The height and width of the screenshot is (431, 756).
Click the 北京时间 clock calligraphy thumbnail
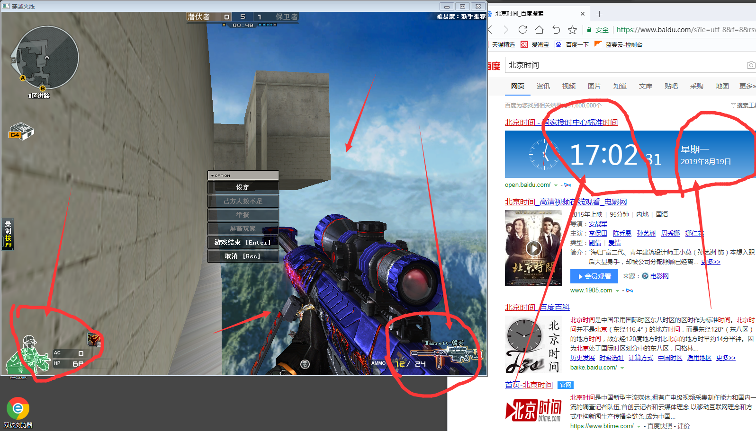[533, 345]
